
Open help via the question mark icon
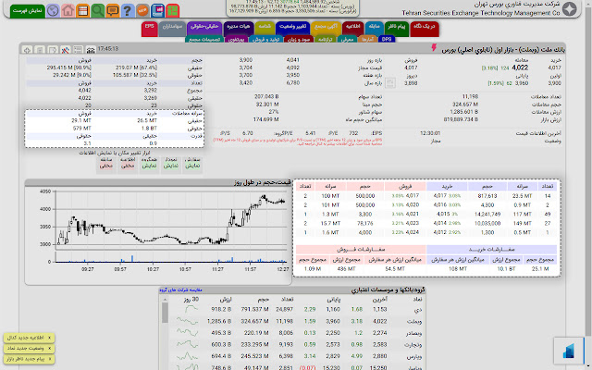[x=128, y=10]
